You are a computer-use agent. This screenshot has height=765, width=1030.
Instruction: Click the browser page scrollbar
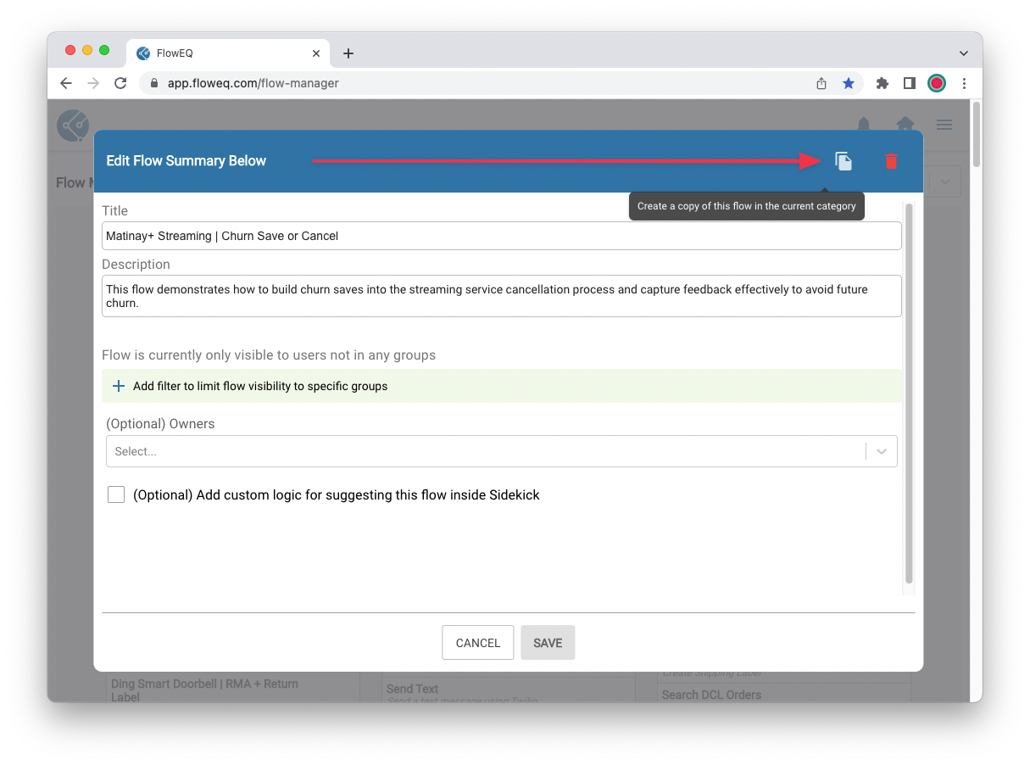977,136
